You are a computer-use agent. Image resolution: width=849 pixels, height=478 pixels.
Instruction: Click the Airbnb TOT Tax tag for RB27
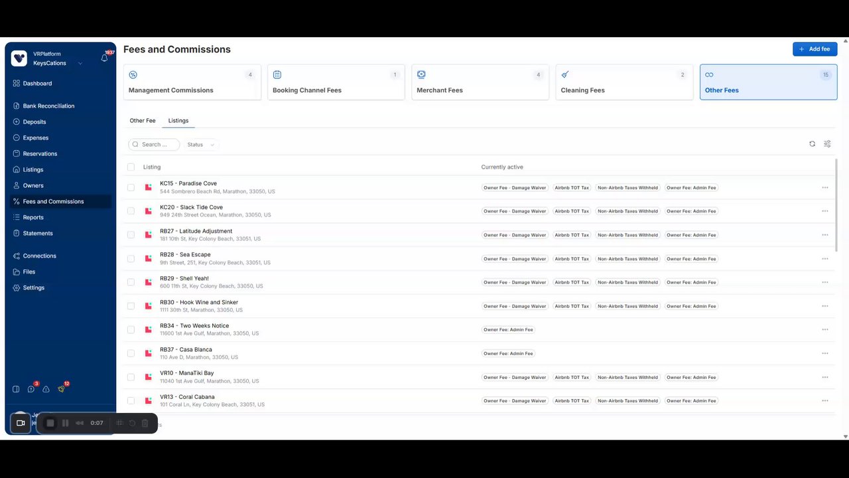coord(572,235)
